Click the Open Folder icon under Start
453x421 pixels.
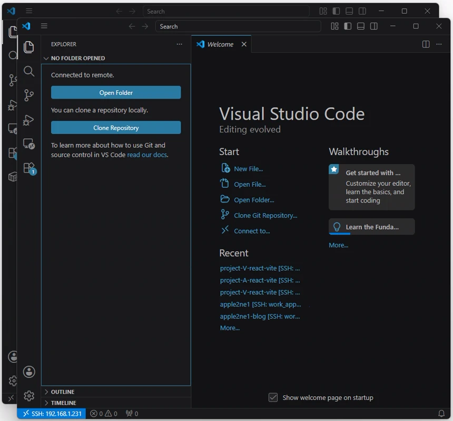coord(225,199)
